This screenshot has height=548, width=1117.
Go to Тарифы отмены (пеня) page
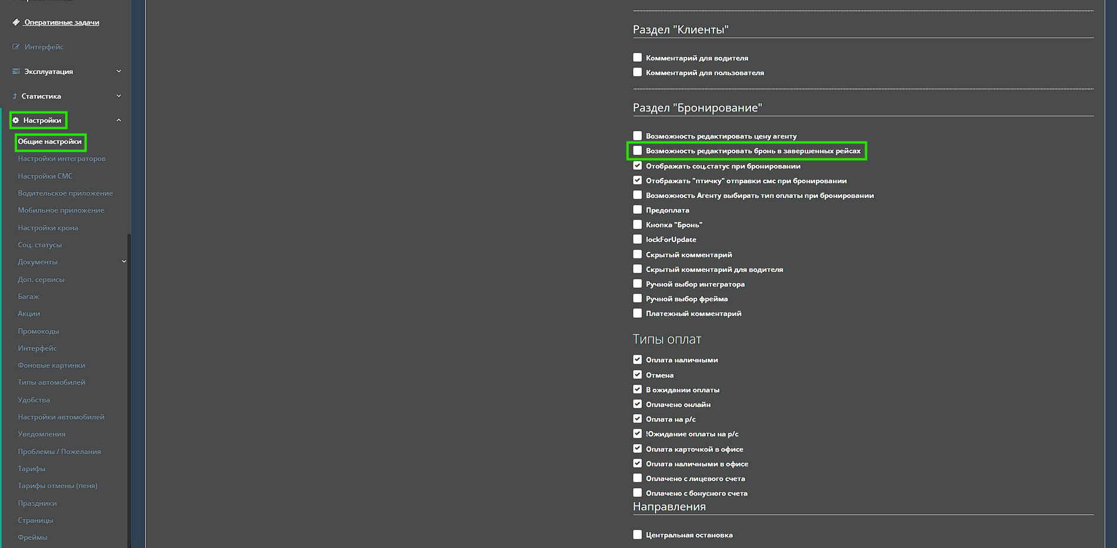point(58,486)
